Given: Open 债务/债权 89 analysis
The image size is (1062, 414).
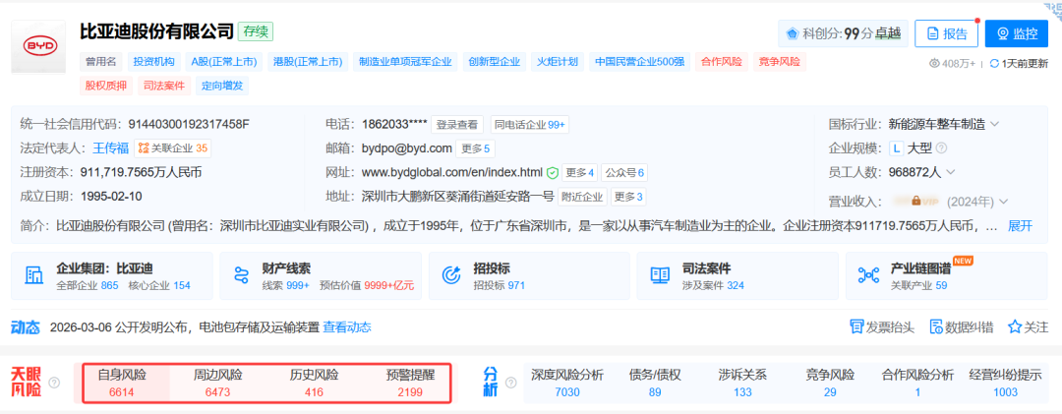Looking at the screenshot, I should (654, 383).
